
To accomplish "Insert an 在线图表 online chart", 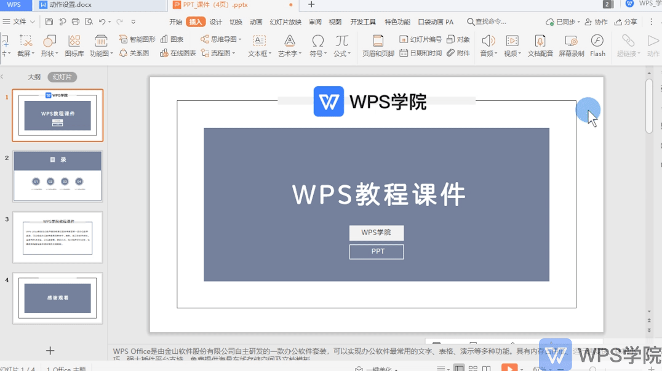I will [x=178, y=53].
